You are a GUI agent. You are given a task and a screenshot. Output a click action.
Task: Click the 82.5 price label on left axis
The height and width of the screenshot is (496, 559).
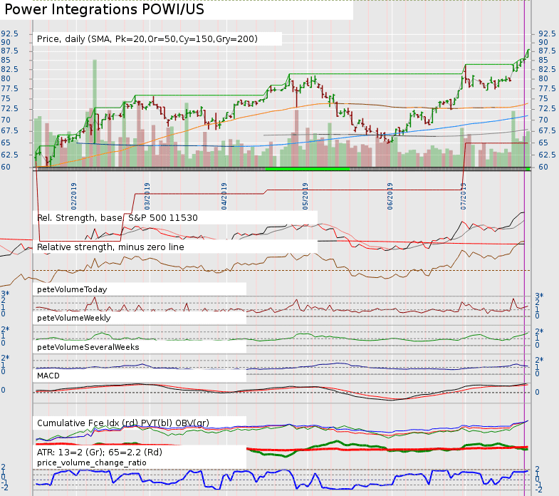coord(9,69)
